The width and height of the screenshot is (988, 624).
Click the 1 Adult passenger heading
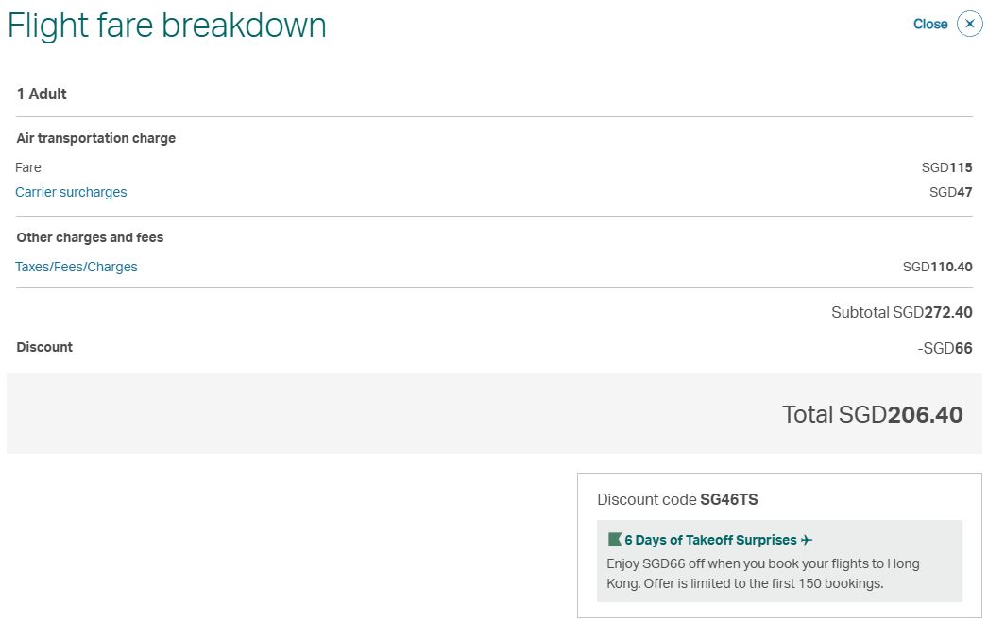tap(42, 94)
